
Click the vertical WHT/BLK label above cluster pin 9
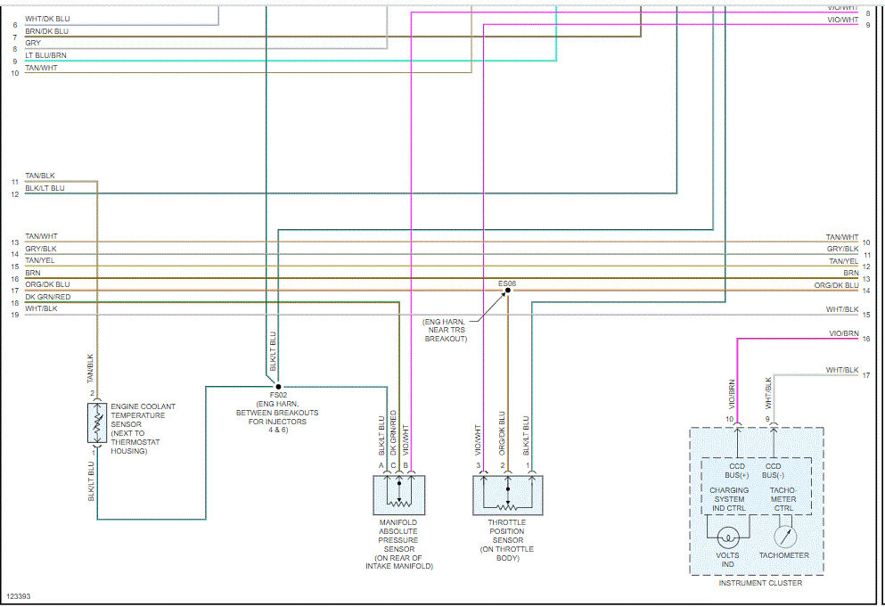click(768, 393)
